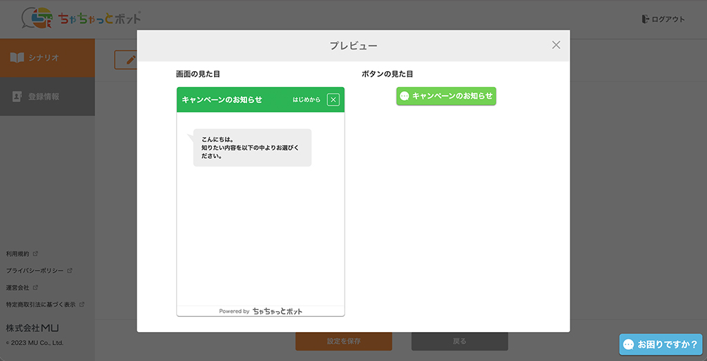Image resolution: width=707 pixels, height=361 pixels.
Task: Click the ログアウト logout link
Action: pyautogui.click(x=663, y=19)
